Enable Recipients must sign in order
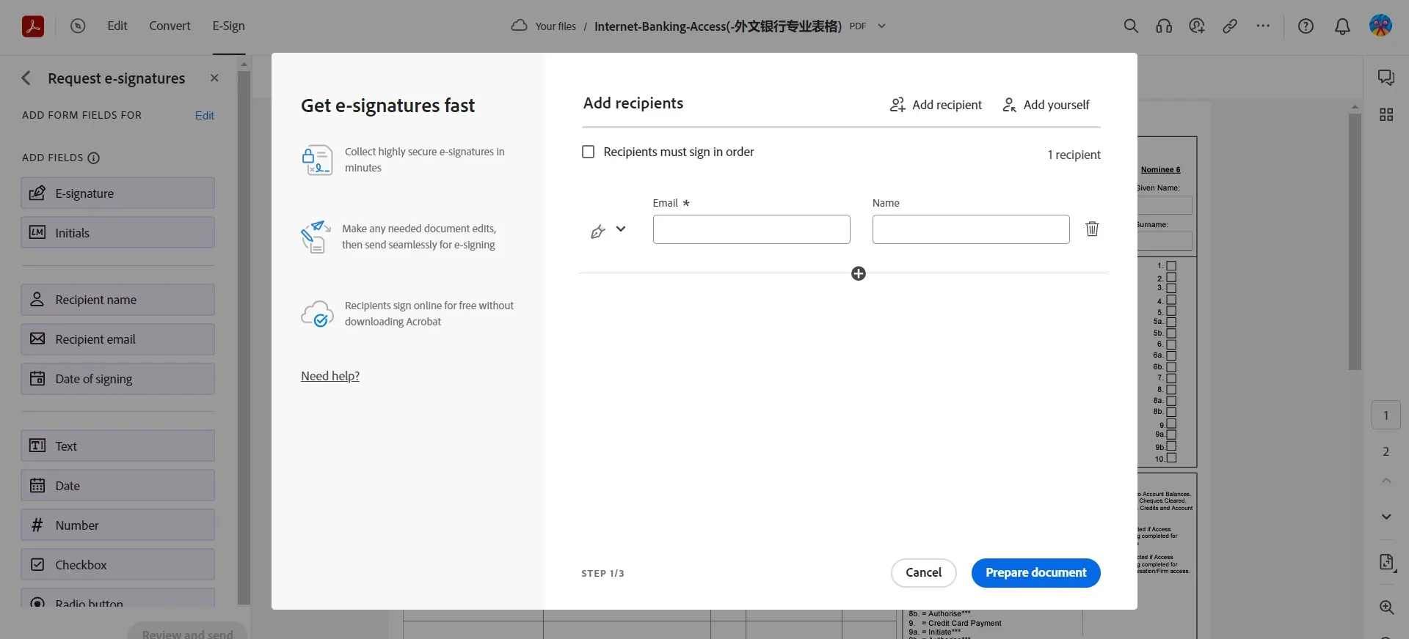1409x639 pixels. point(589,152)
